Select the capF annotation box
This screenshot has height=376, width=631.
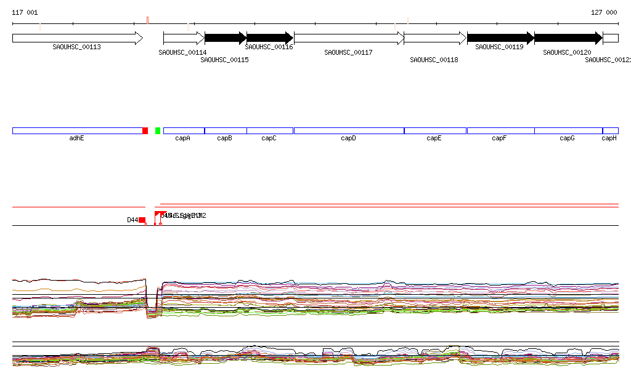point(500,130)
